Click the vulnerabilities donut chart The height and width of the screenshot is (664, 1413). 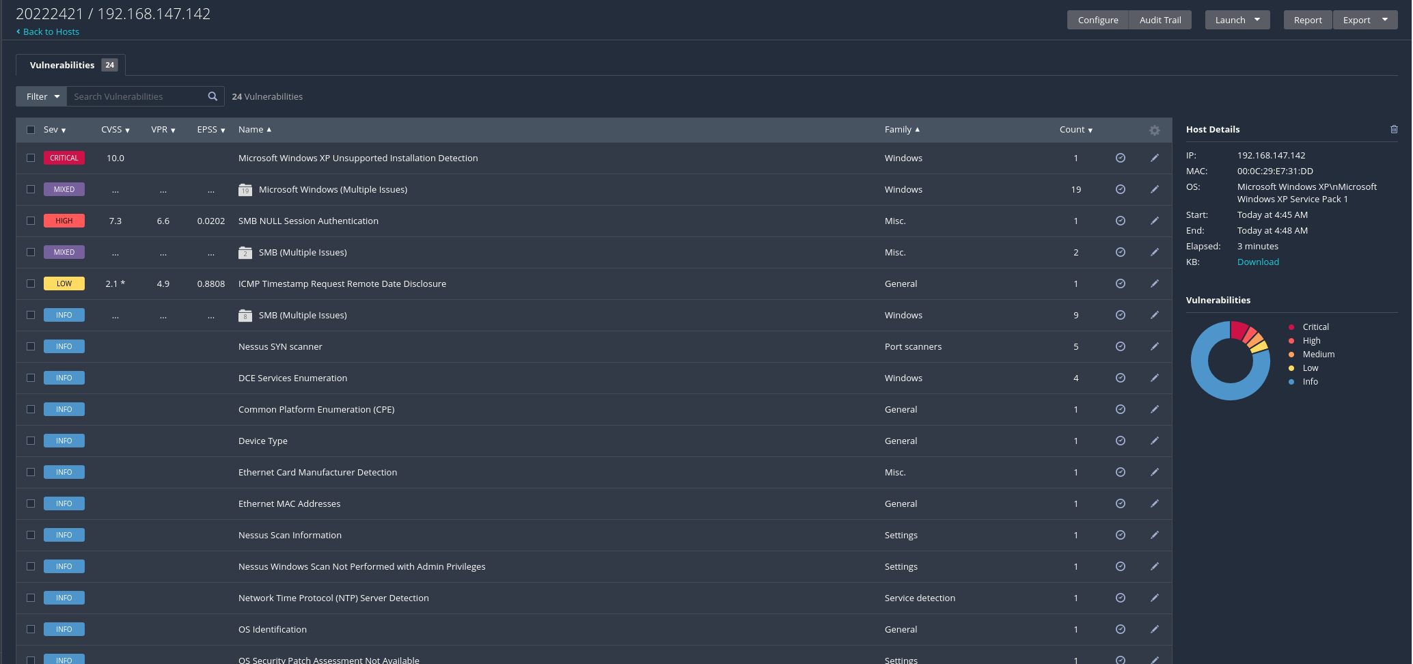click(1231, 361)
